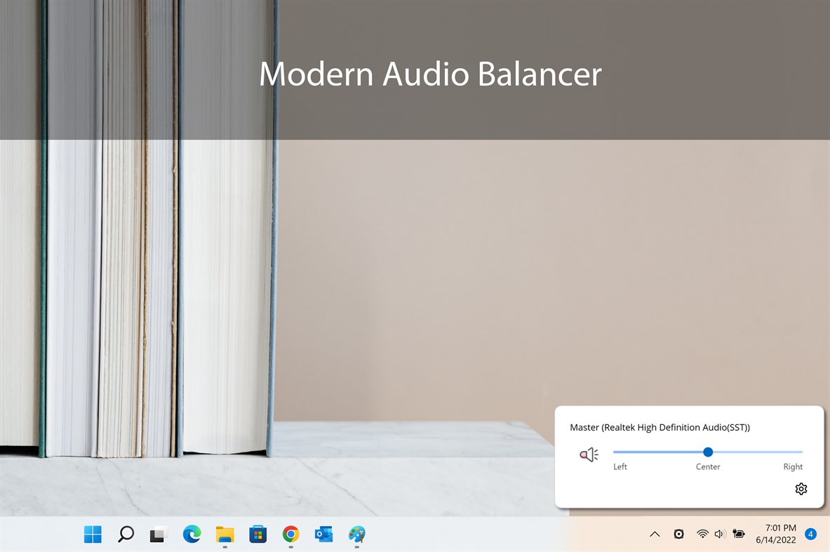This screenshot has width=830, height=552.
Task: Expand hidden system tray icons
Action: coord(655,534)
